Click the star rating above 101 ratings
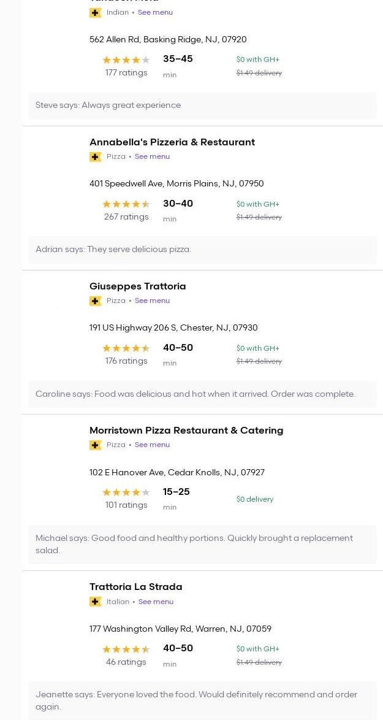Viewport: 383px width, 720px height. point(126,492)
